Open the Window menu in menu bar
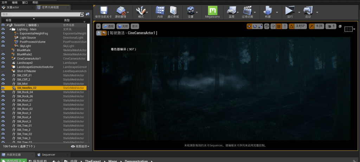 [x=25, y=2]
